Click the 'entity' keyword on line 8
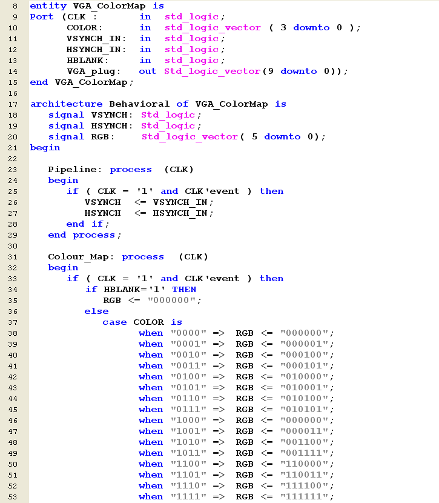This screenshot has width=439, height=503. (48, 6)
